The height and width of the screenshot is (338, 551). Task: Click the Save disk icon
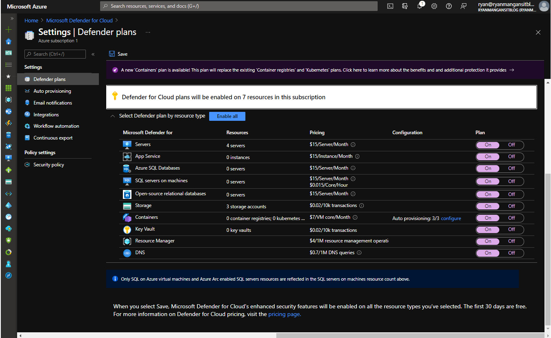point(112,54)
